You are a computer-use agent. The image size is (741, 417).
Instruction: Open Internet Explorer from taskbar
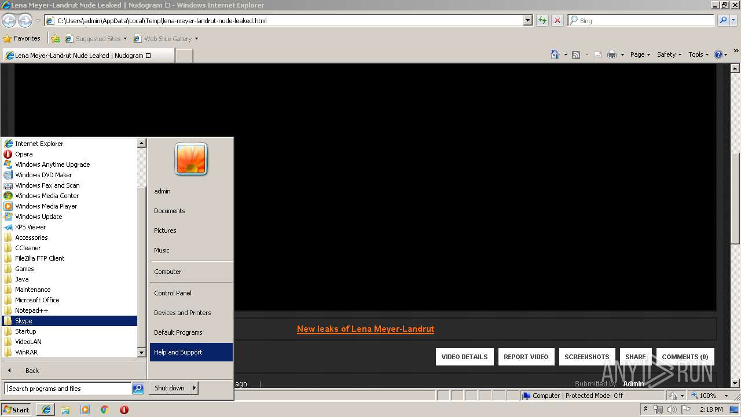(46, 409)
